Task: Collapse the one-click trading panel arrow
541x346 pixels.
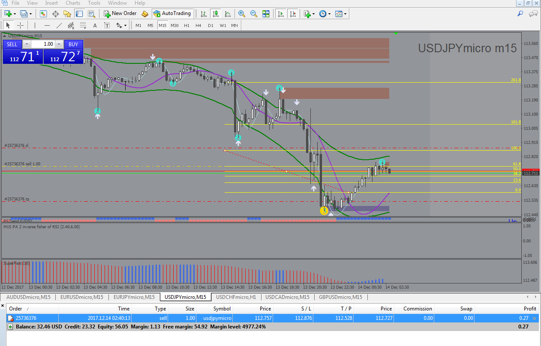Action: pyautogui.click(x=5, y=36)
